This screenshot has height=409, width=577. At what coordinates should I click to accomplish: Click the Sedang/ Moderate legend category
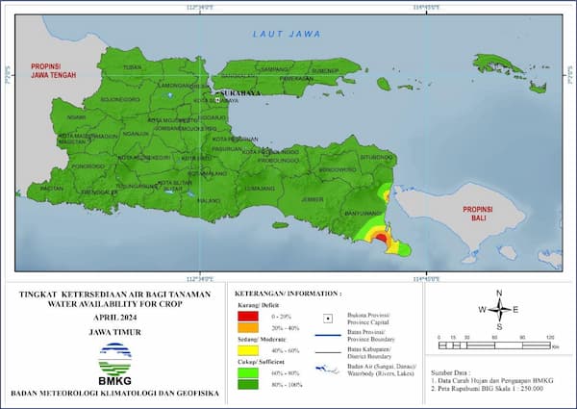coord(262,339)
